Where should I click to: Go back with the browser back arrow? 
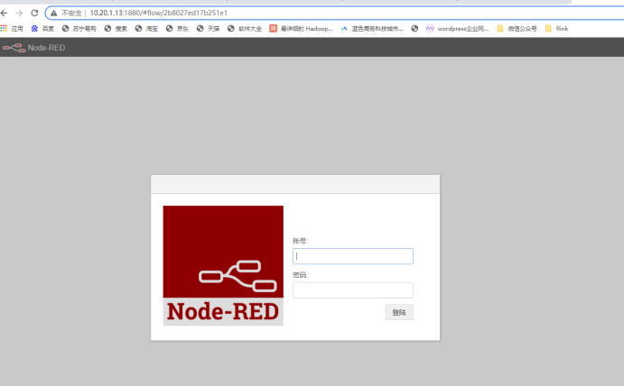tap(4, 14)
